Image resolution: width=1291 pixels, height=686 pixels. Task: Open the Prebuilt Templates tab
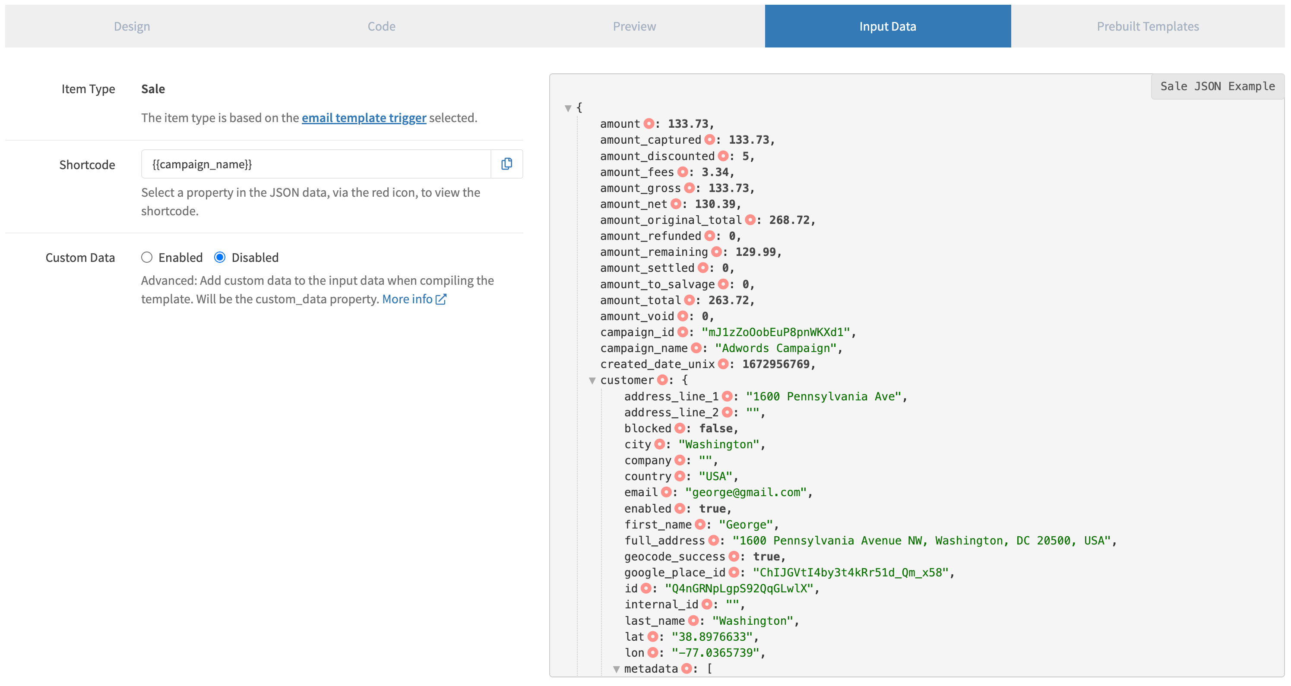coord(1148,26)
